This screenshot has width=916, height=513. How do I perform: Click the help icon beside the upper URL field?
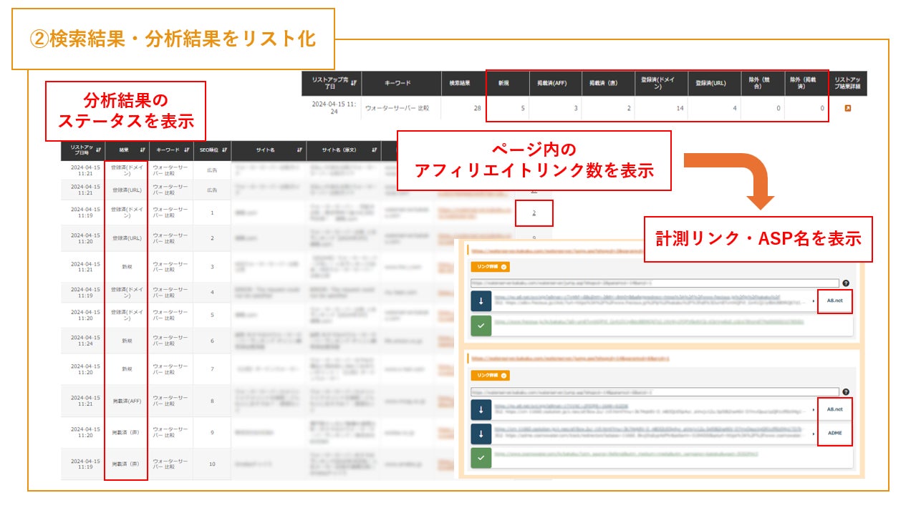coord(846,283)
